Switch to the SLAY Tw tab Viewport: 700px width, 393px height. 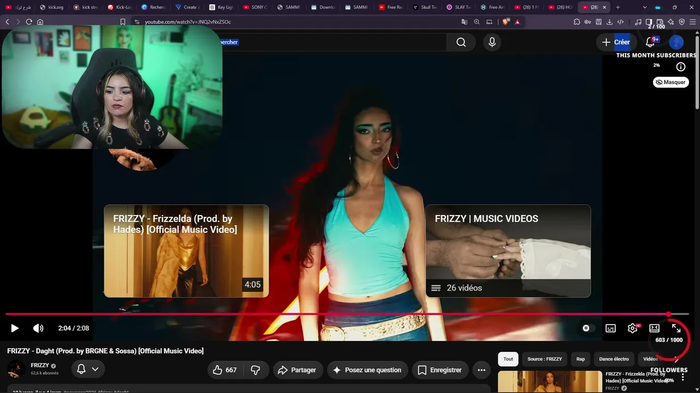click(459, 7)
